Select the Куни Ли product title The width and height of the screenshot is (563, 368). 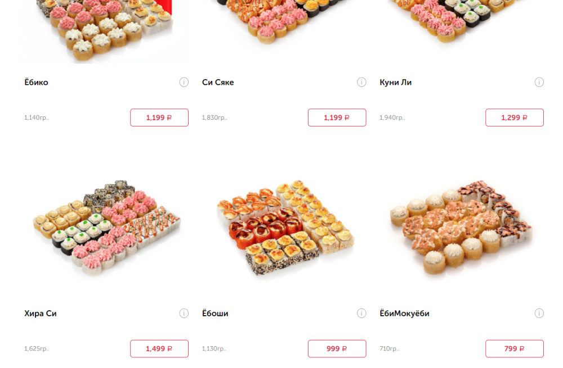pos(396,83)
